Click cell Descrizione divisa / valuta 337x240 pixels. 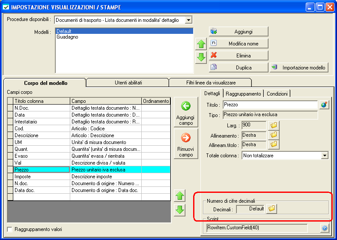click(x=106, y=163)
